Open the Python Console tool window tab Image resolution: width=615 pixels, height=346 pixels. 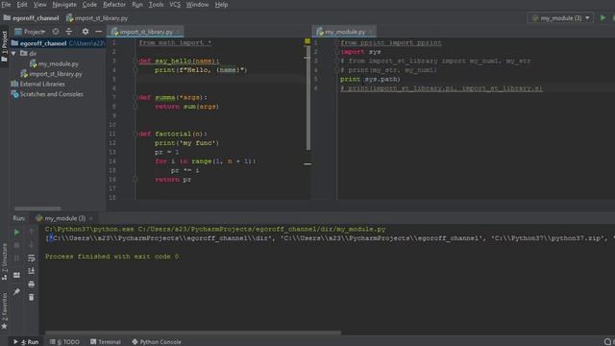pyautogui.click(x=157, y=342)
